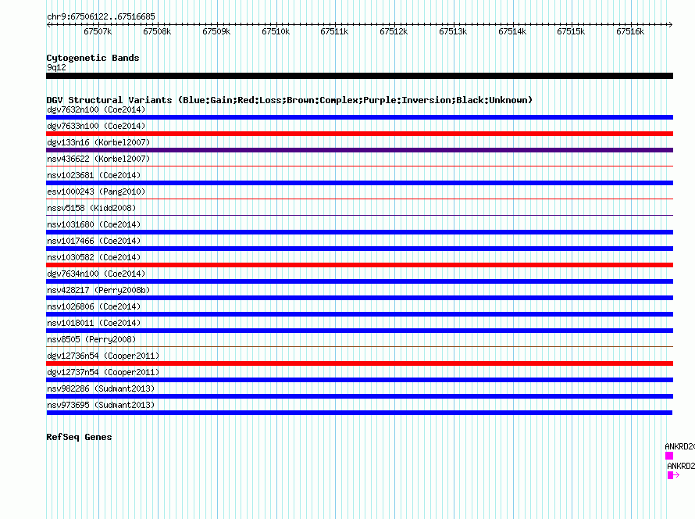Click the DGV Structural Variants track title
This screenshot has height=519, width=695.
pos(289,100)
